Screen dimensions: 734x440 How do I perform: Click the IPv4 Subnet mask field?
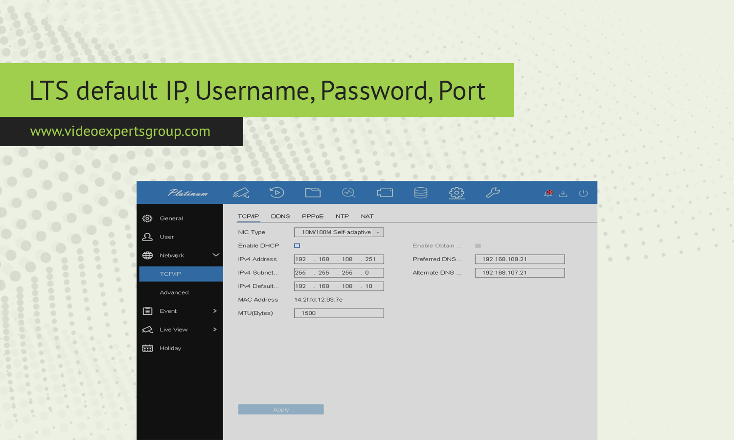(339, 273)
